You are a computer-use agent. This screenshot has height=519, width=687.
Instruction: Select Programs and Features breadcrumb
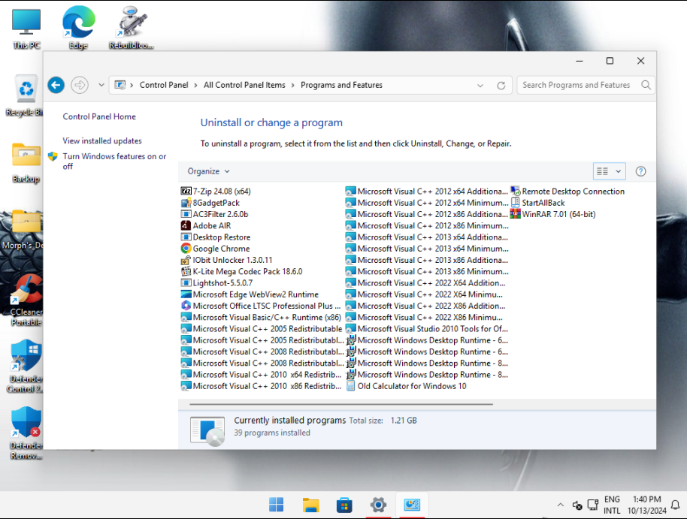click(x=341, y=85)
